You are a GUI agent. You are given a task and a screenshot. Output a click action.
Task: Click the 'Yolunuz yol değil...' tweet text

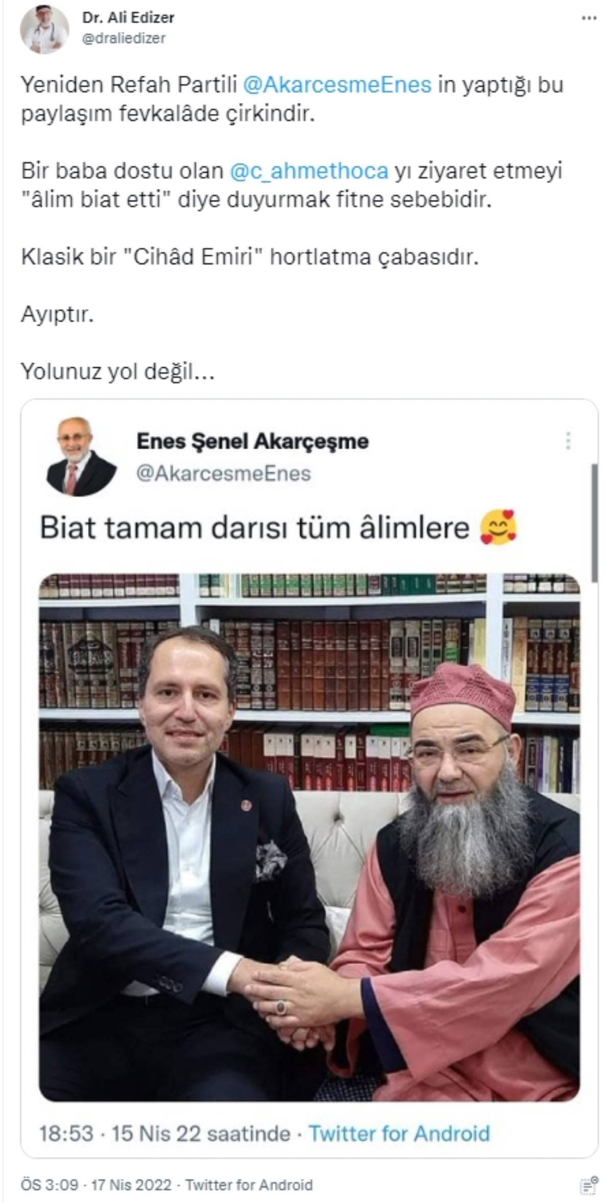[x=117, y=372]
